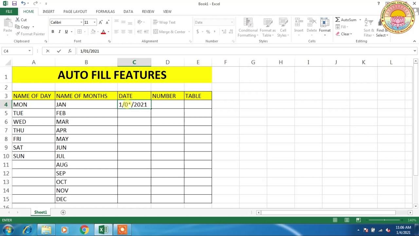Click the Clear button in Editing group
The width and height of the screenshot is (419, 236).
pos(344,34)
